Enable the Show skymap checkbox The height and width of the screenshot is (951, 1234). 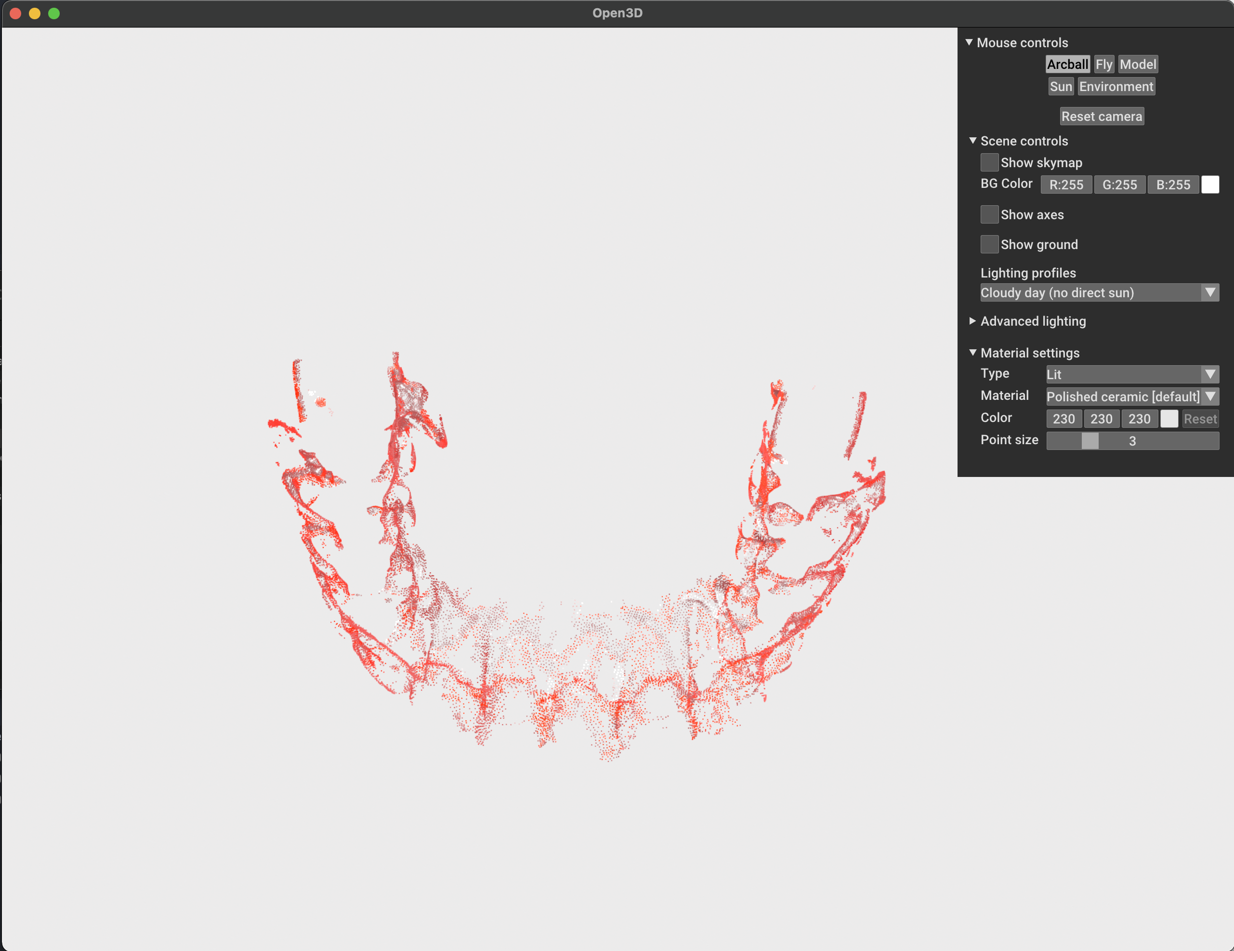989,163
